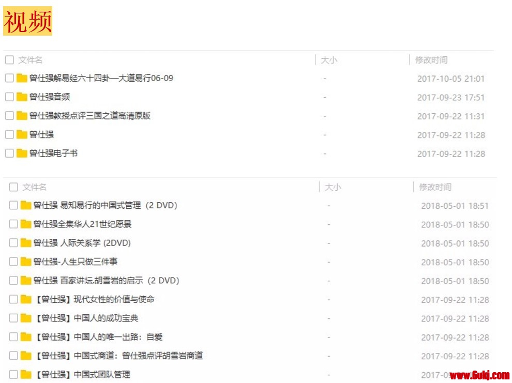The height and width of the screenshot is (383, 512).
Task: Open 【曾仕强】中国式商道：曾仕强点评胡雪岩商道 name
Action: click(118, 356)
